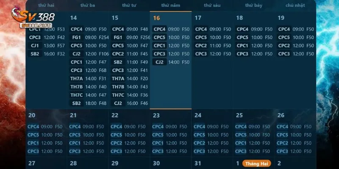Select date 23 in the calendar
The image size is (339, 169).
pyautogui.click(x=156, y=115)
